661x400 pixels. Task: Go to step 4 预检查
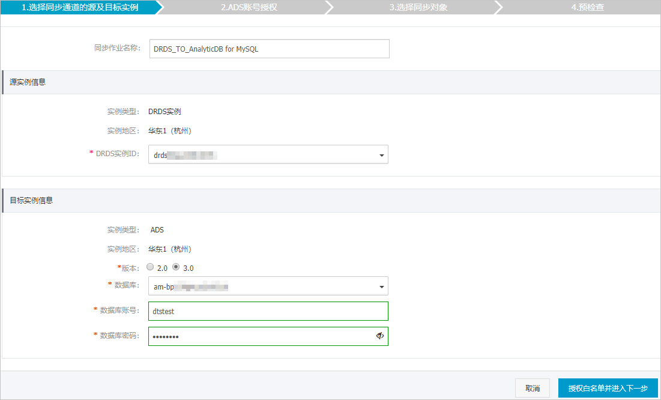coord(588,7)
